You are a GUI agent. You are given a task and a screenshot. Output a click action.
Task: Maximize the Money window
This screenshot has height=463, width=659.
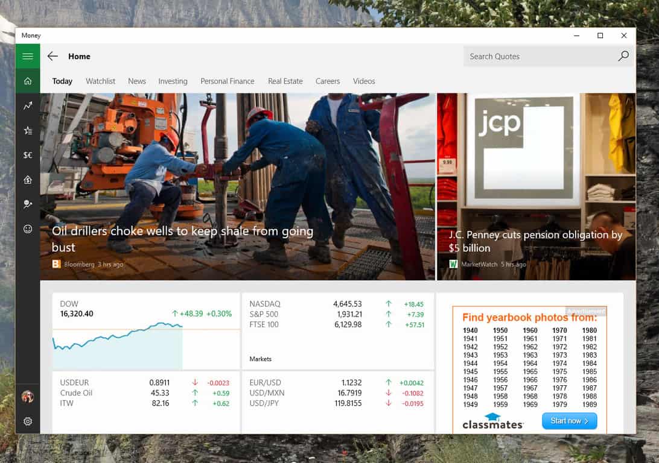tap(600, 36)
